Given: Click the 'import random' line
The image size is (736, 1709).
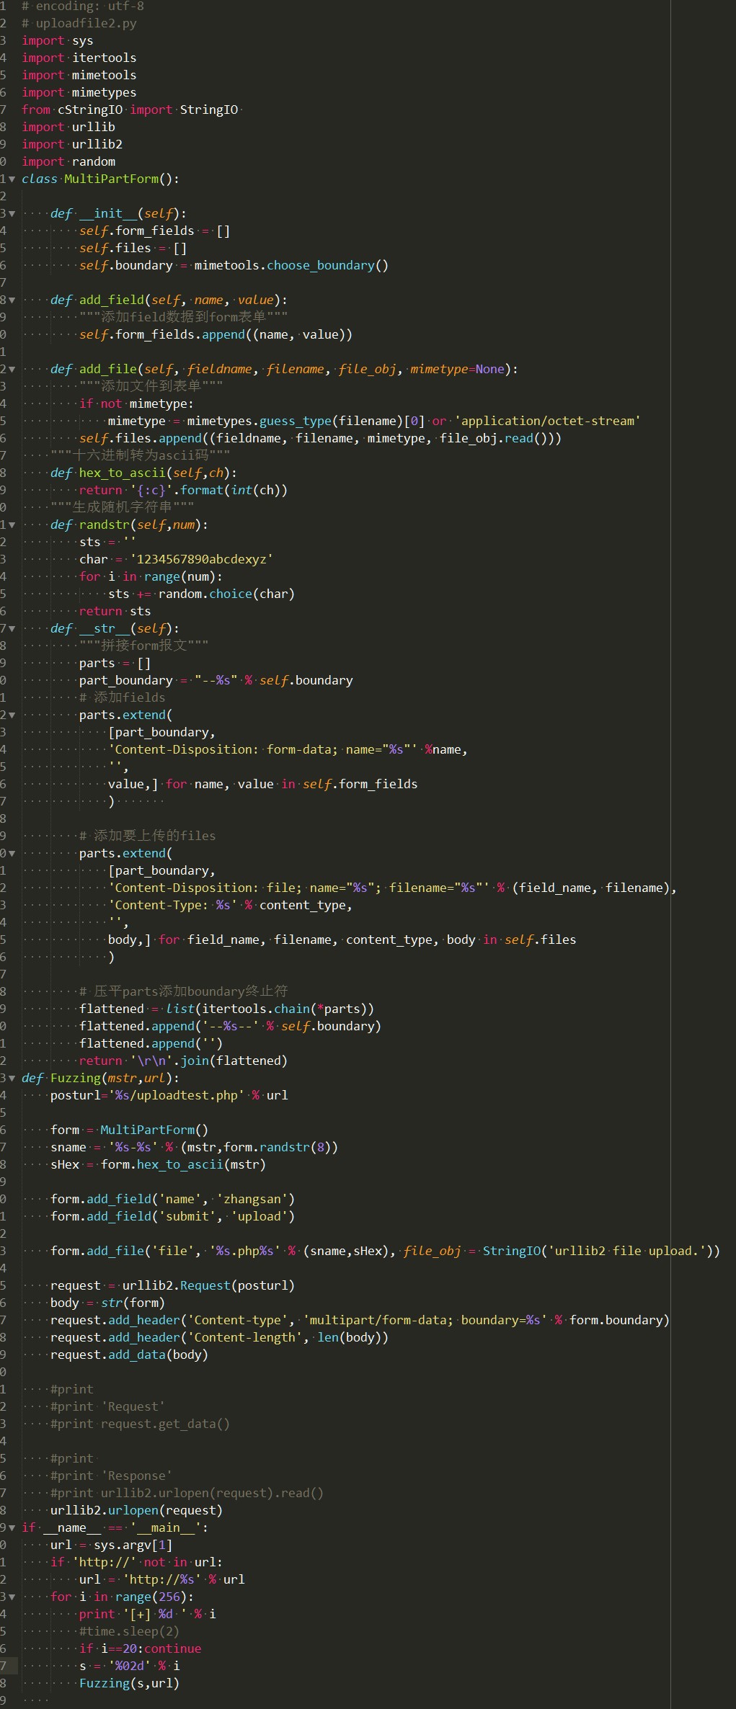Looking at the screenshot, I should coord(68,161).
